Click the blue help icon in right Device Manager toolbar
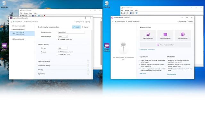 coord(131,13)
